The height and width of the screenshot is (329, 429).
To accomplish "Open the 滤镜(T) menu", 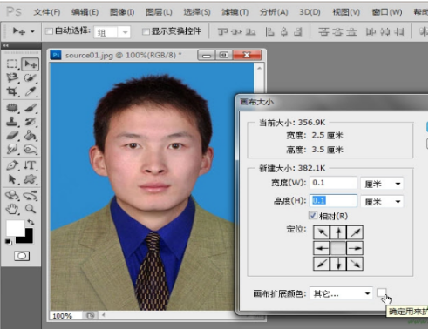I will tap(235, 12).
